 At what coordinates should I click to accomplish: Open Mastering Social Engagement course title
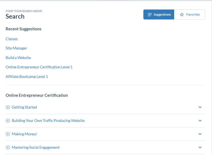[x=36, y=147]
